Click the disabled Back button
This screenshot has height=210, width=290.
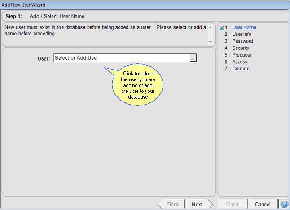click(171, 204)
